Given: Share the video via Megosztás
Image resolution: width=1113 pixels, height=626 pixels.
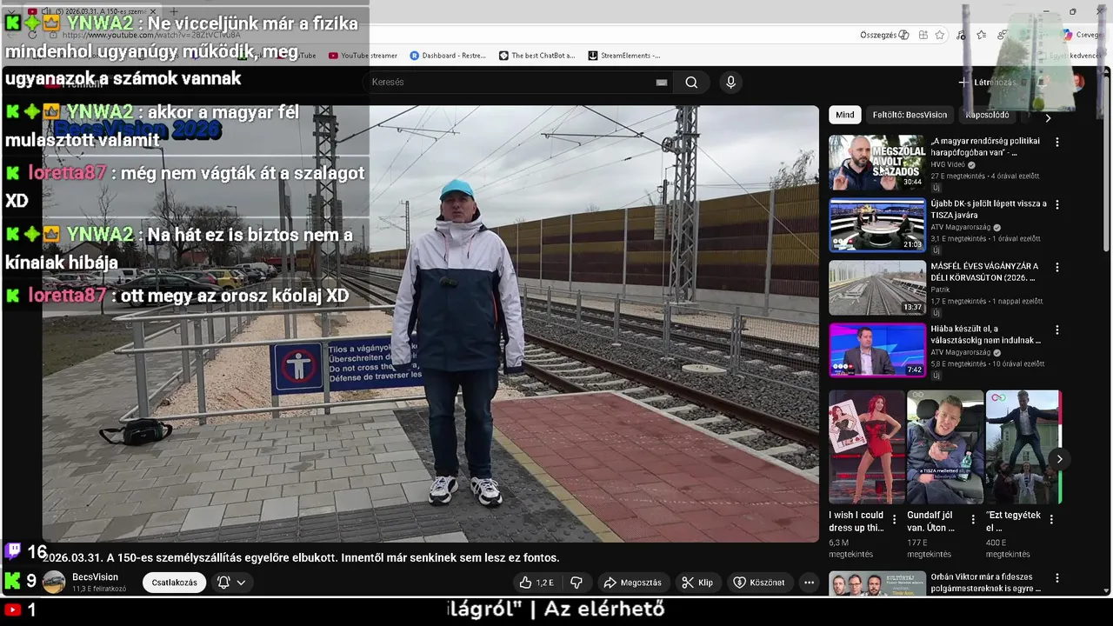Looking at the screenshot, I should point(632,583).
